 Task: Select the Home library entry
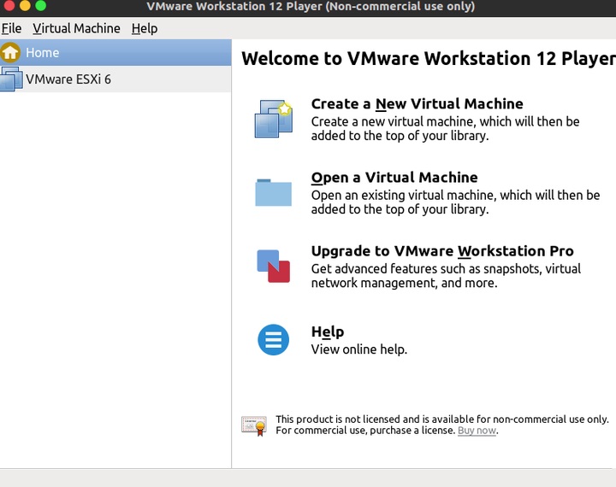pyautogui.click(x=115, y=53)
